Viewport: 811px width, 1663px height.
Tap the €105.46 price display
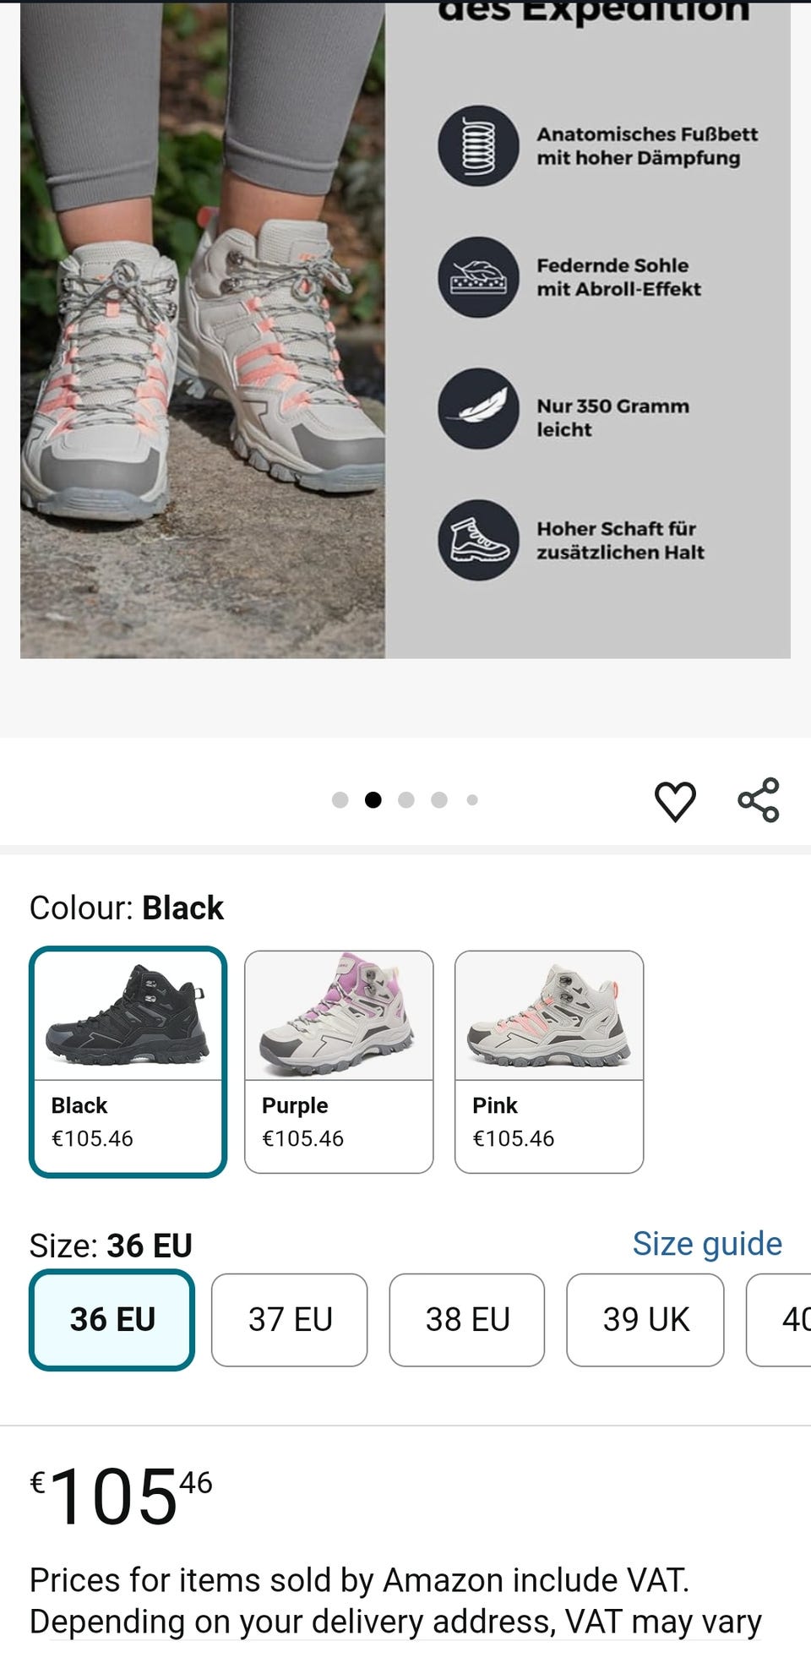(x=122, y=1497)
